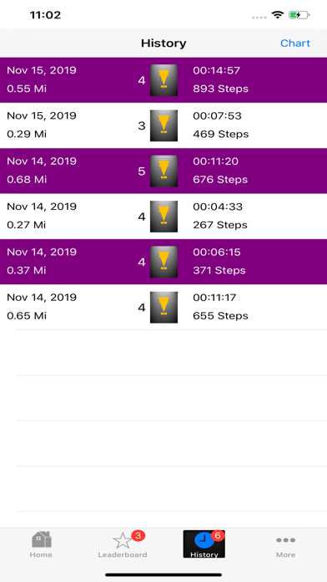
Task: Tap trophy icon of 267 Steps entry
Action: click(x=163, y=217)
